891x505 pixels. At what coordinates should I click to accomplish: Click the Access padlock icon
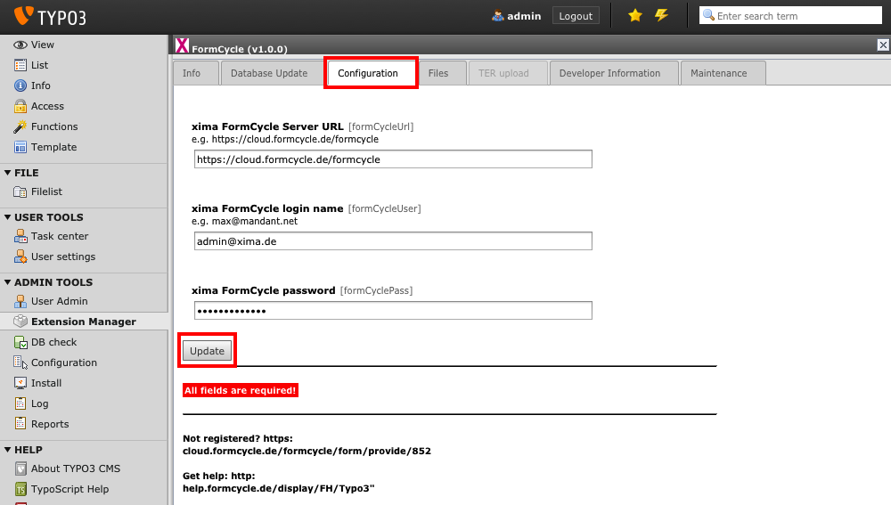[20, 106]
